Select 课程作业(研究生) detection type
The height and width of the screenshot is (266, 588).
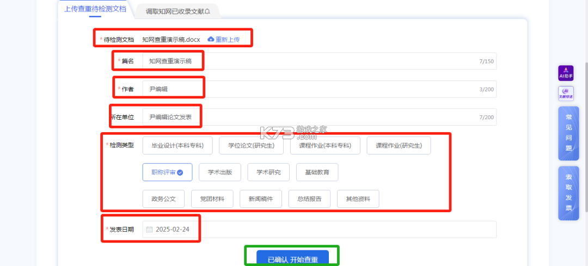click(x=399, y=145)
